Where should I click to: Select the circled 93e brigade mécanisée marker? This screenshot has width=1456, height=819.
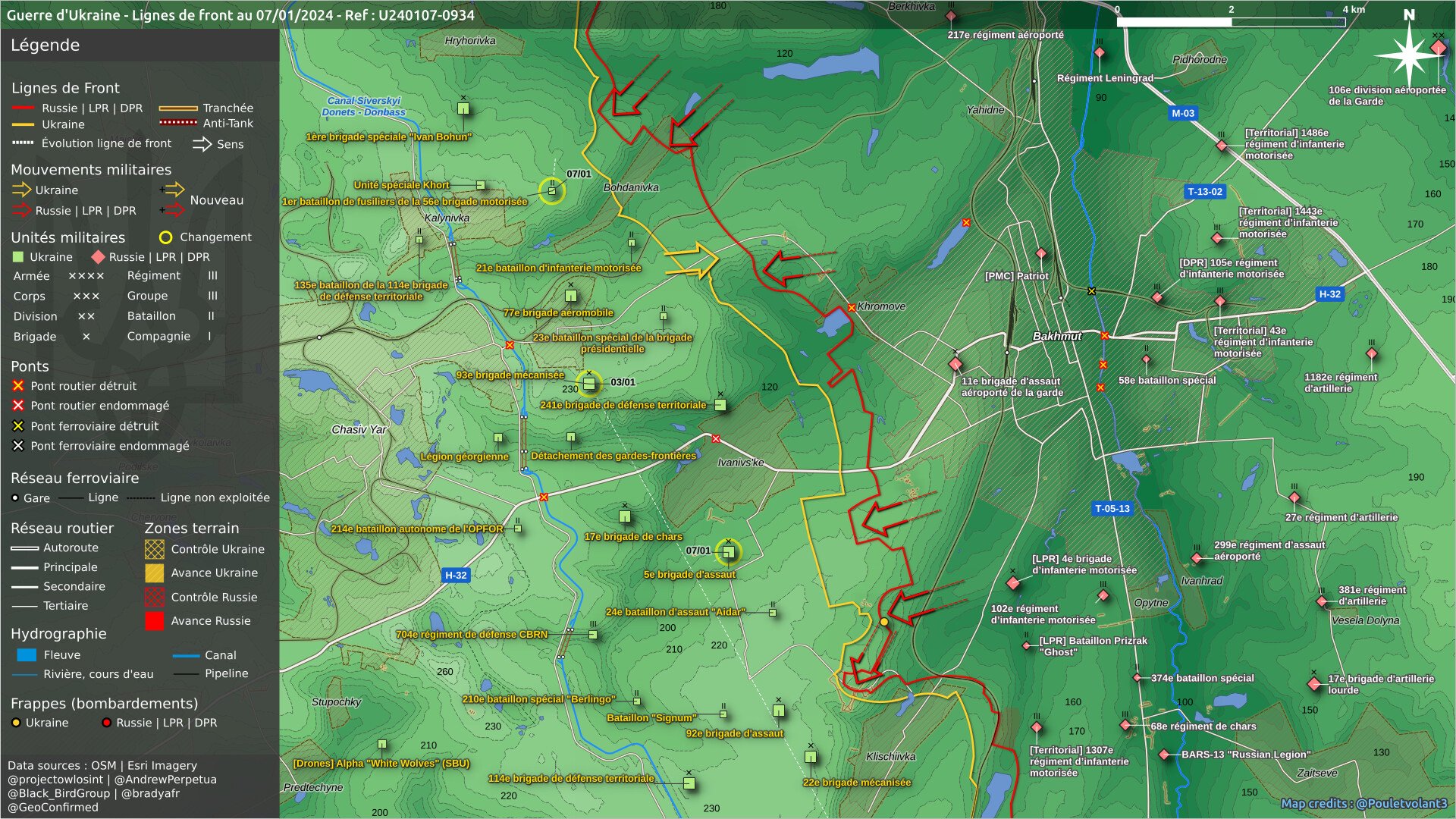(589, 383)
